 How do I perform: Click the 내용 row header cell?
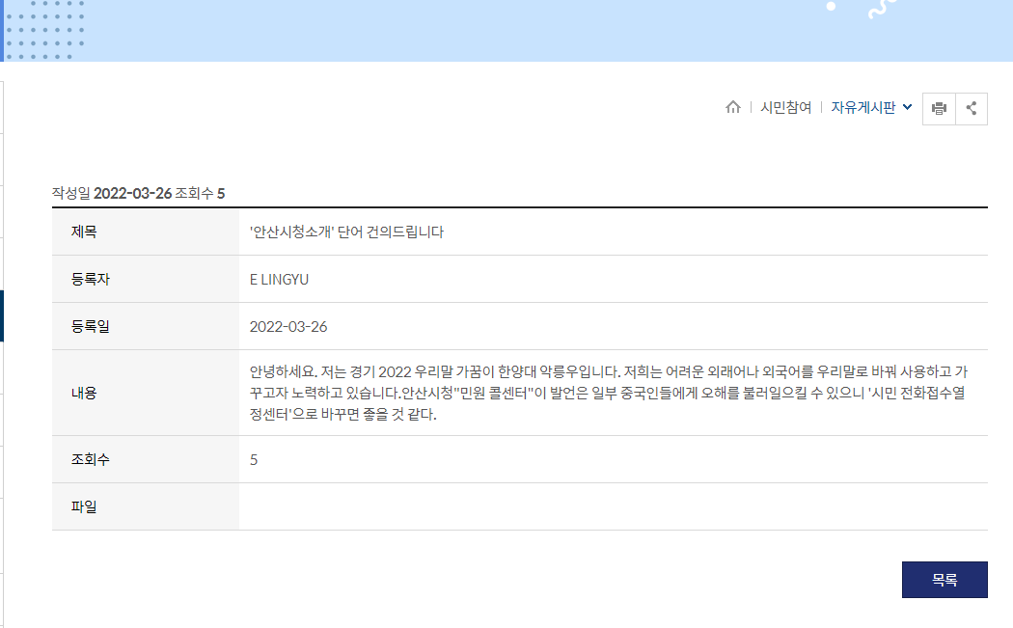[x=84, y=393]
